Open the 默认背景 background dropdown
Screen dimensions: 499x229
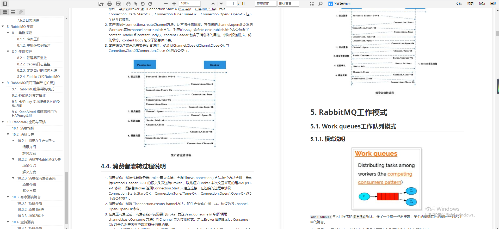[288, 4]
